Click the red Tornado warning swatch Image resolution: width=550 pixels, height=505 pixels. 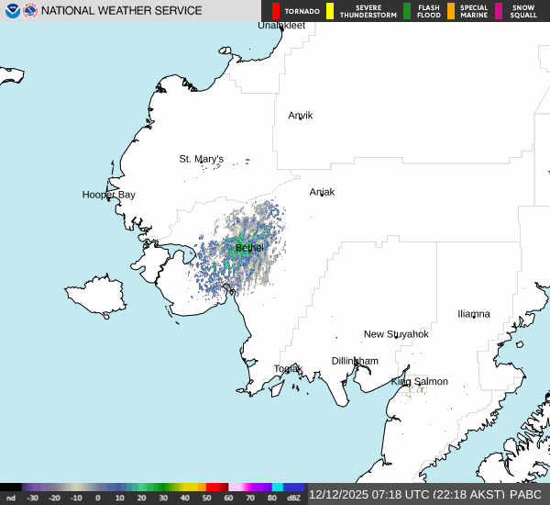tap(276, 11)
